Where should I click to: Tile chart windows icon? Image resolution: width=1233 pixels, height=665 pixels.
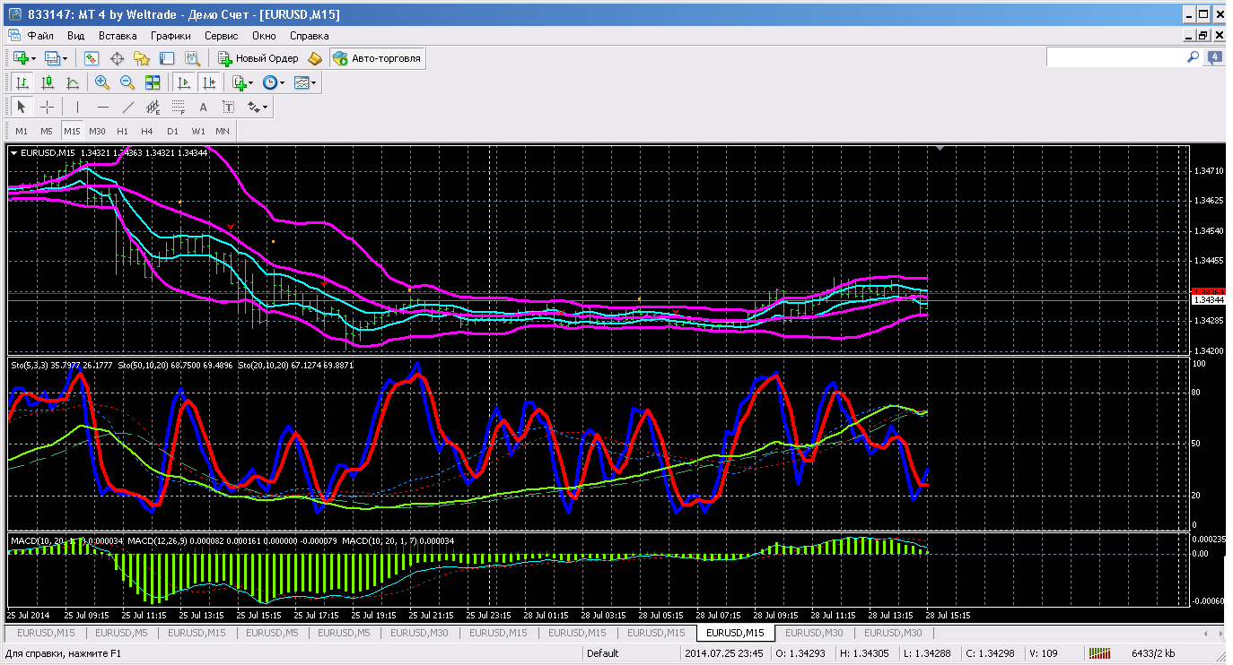[152, 82]
